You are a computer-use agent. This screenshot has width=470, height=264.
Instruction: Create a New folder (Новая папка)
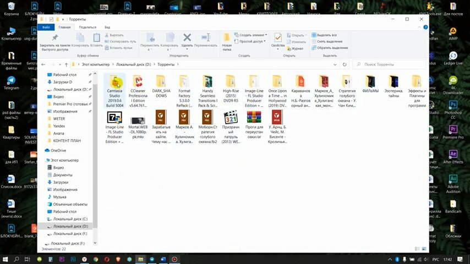point(227,42)
